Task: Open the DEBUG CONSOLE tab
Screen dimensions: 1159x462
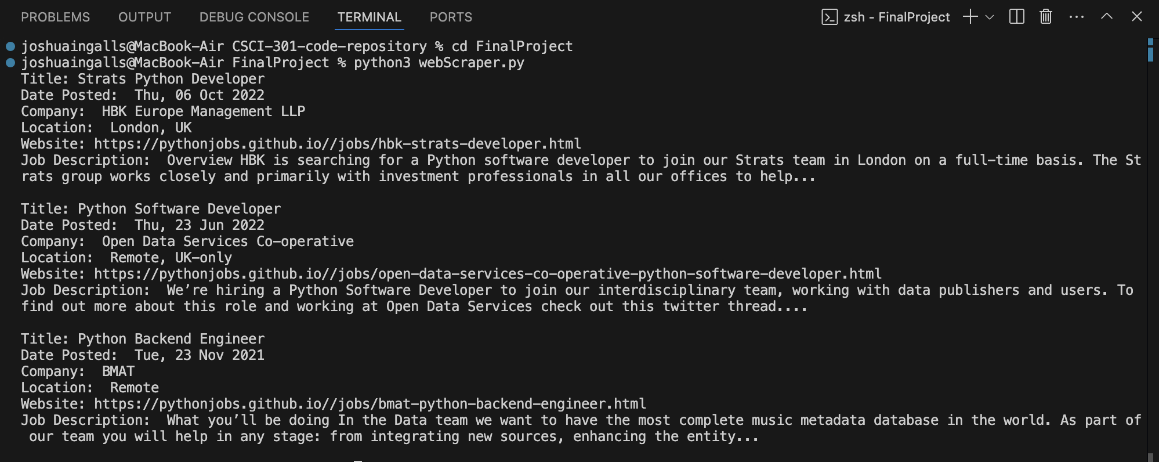Action: [x=254, y=17]
